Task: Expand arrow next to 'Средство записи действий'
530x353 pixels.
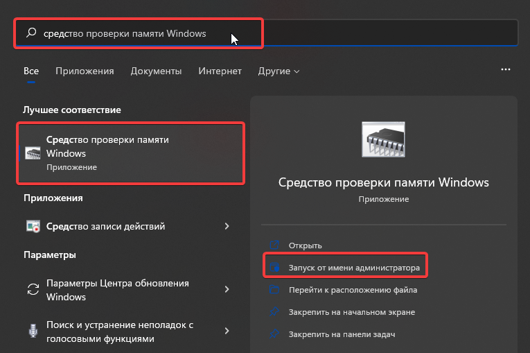Action: pos(227,226)
